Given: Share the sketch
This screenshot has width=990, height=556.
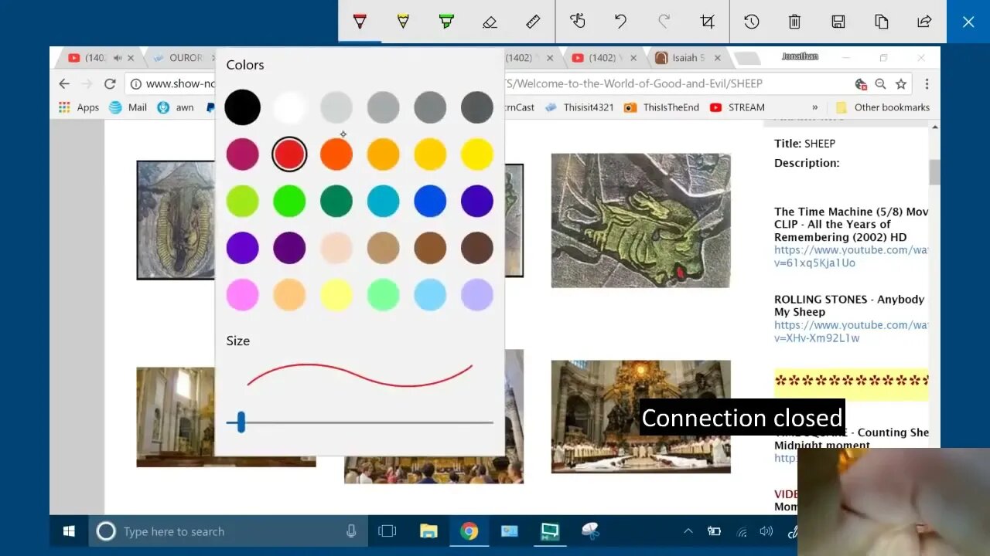Looking at the screenshot, I should pos(924,22).
